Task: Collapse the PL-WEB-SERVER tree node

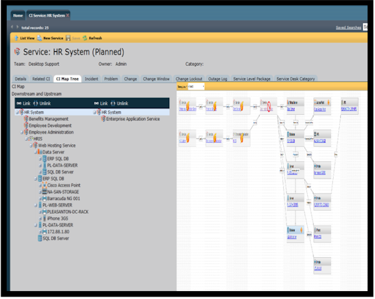Action: tap(35, 205)
